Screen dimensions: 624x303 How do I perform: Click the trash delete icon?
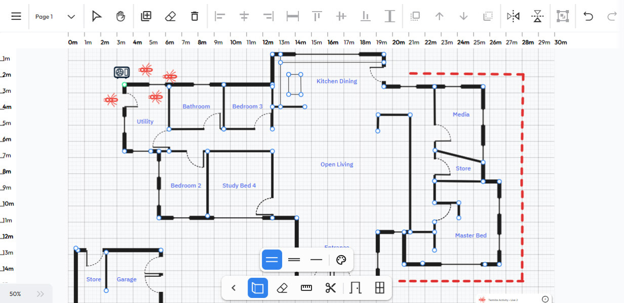click(x=194, y=16)
